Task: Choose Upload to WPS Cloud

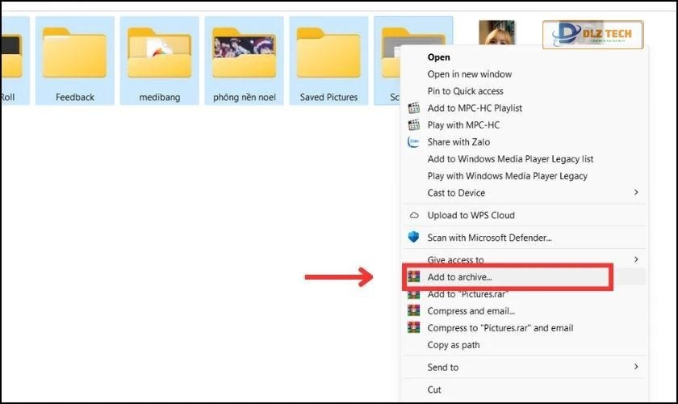Action: click(471, 215)
